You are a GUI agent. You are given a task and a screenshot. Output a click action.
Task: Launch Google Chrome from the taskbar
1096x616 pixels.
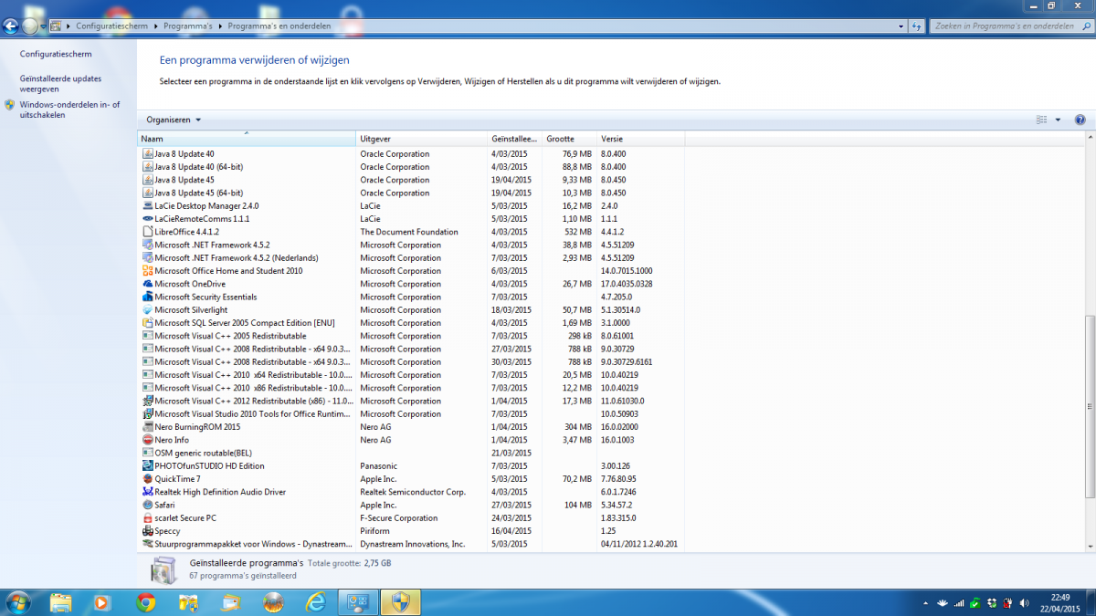click(145, 602)
